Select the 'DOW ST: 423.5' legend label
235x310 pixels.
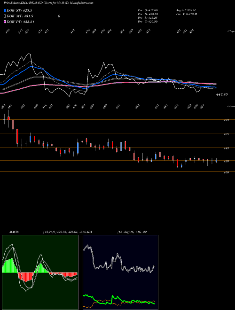(x=19, y=10)
